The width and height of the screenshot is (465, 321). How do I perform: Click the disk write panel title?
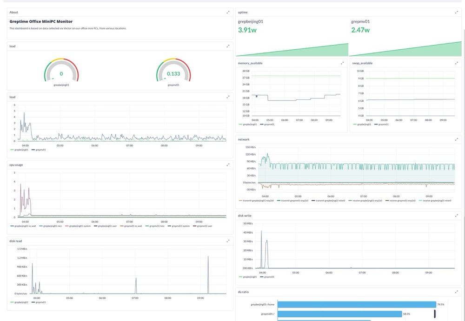coord(245,215)
